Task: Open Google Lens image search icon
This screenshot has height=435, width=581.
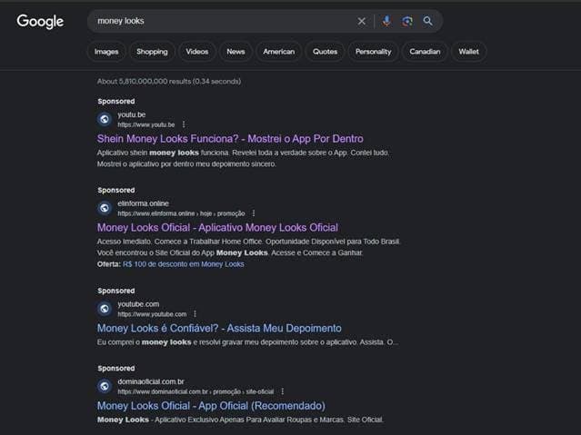Action: [x=407, y=21]
